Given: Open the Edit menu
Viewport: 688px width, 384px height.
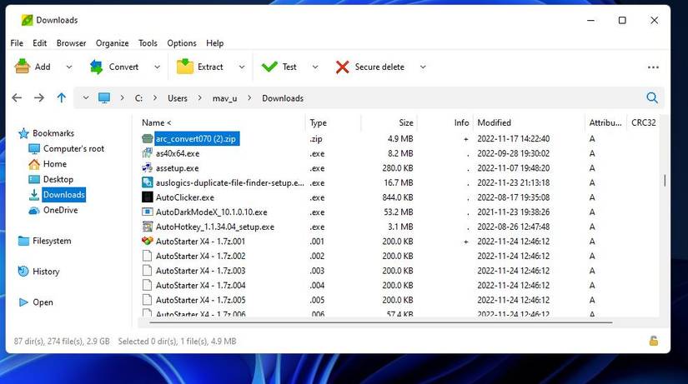Looking at the screenshot, I should [x=39, y=43].
